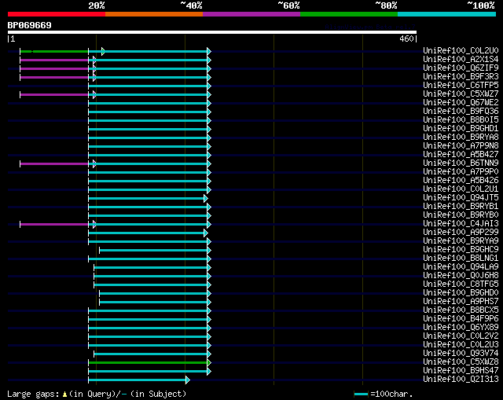This screenshot has height=400, width=503.
Task: Open hit UniRef100_C5XWZ8
Action: 461,362
